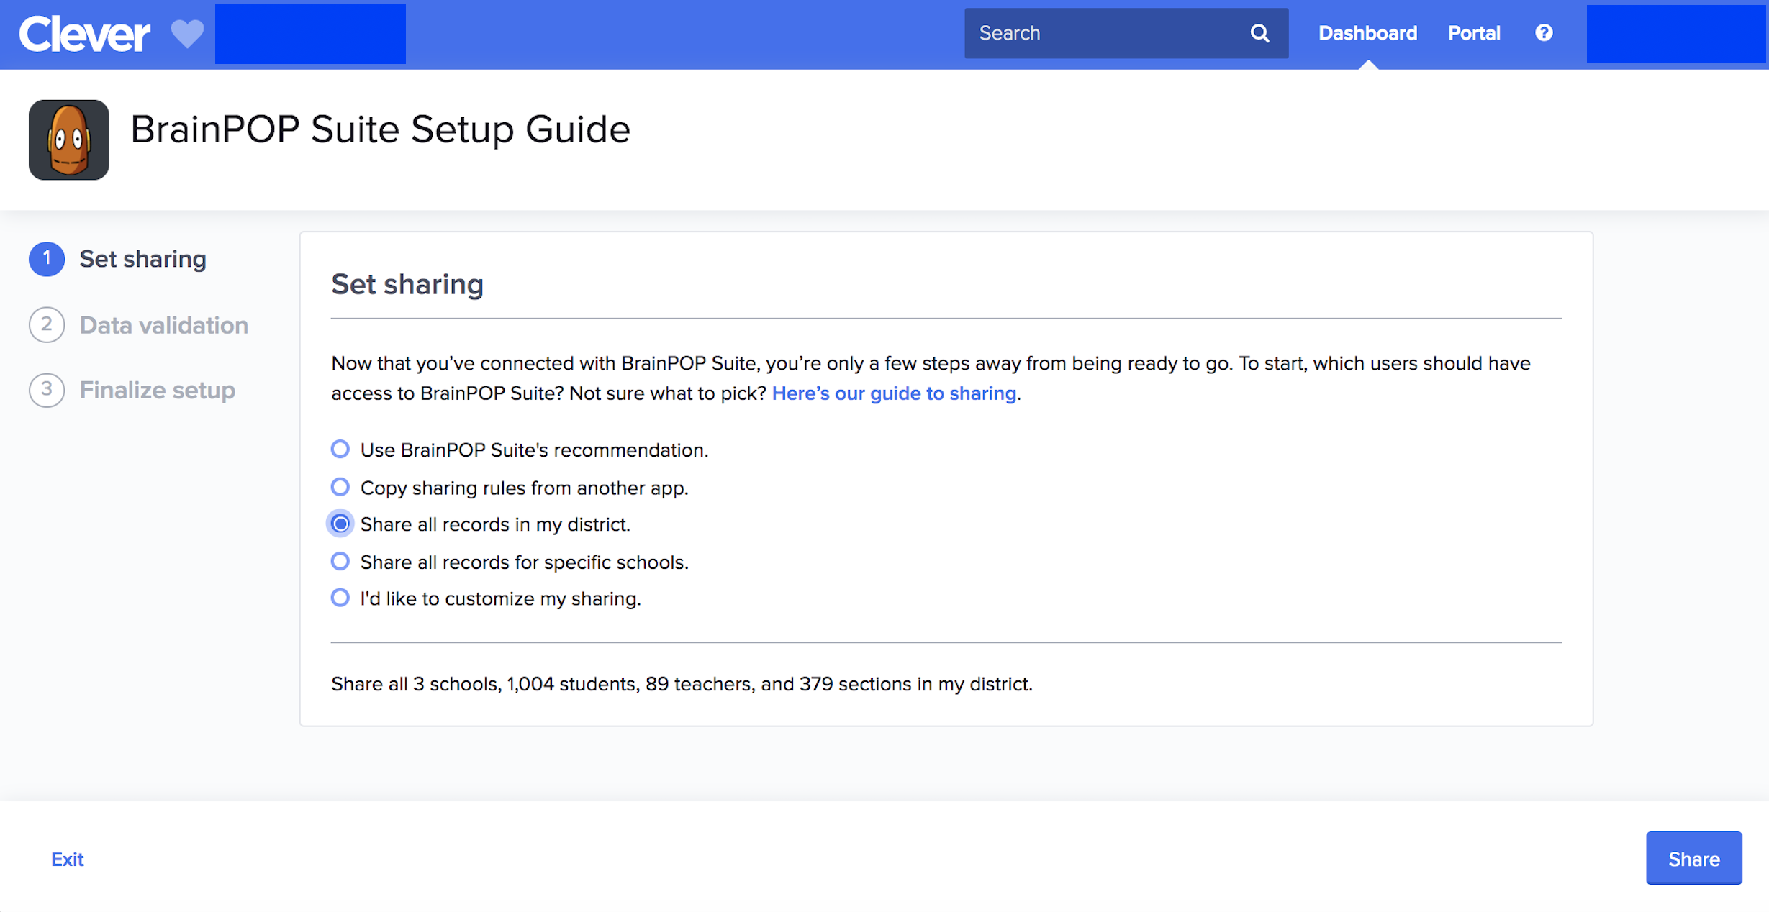Viewport: 1769px width, 912px height.
Task: Click the BrainPOP Suite Setup Guide title
Action: pyautogui.click(x=380, y=130)
